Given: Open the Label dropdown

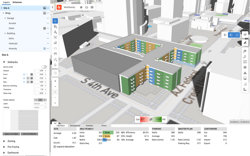Looking at the screenshot, I should pos(40,103).
